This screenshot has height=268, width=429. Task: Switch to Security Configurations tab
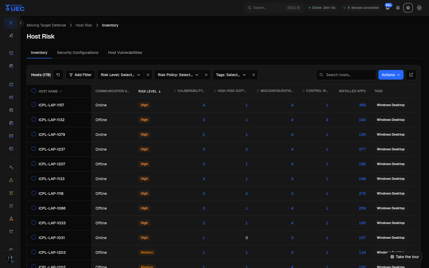tap(78, 53)
